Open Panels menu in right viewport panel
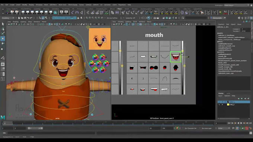253x142 pixels. pyautogui.click(x=149, y=22)
